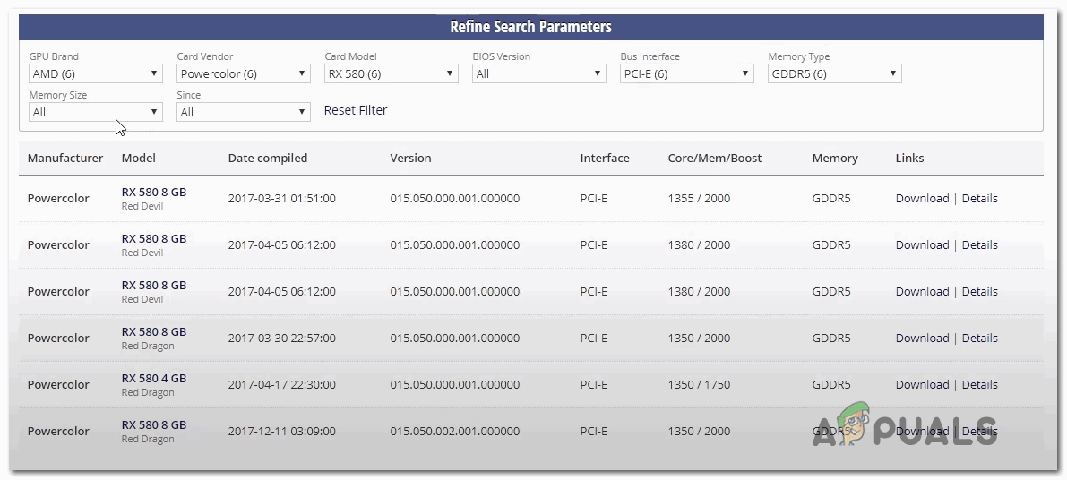Expand the Card Vendor dropdown
1067x480 pixels.
click(x=243, y=74)
